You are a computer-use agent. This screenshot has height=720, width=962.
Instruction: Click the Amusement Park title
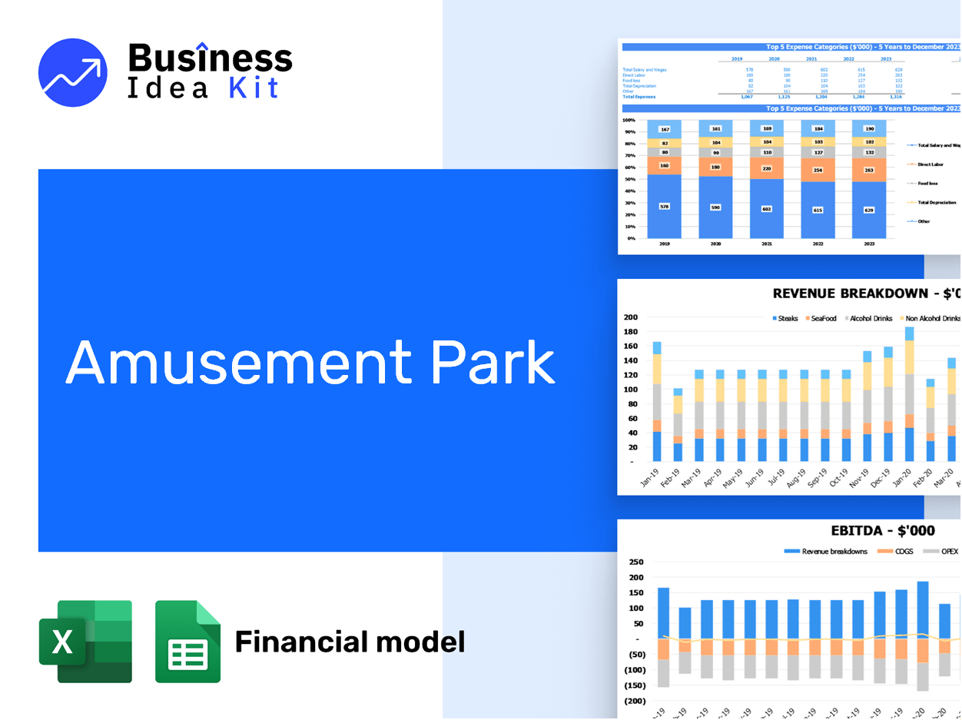click(310, 361)
